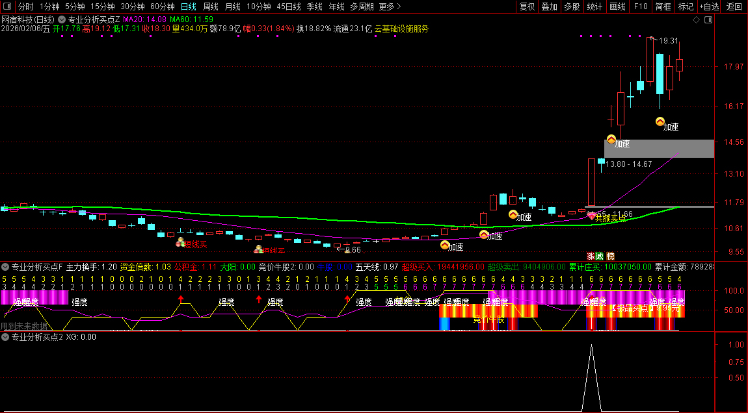
Task: Click the +自选 add to watchlist button
Action: point(709,6)
